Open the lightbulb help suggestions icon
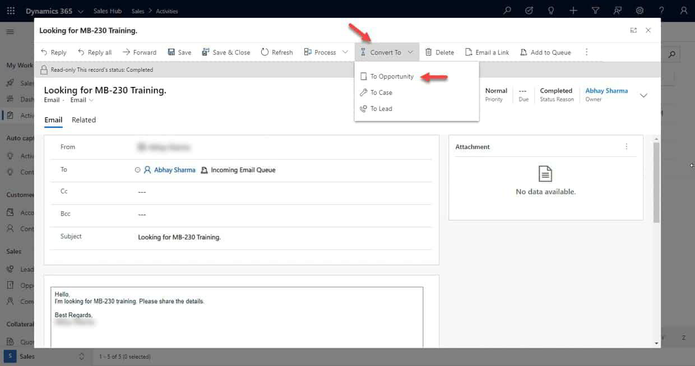Viewport: 695px width, 366px height. pyautogui.click(x=550, y=10)
